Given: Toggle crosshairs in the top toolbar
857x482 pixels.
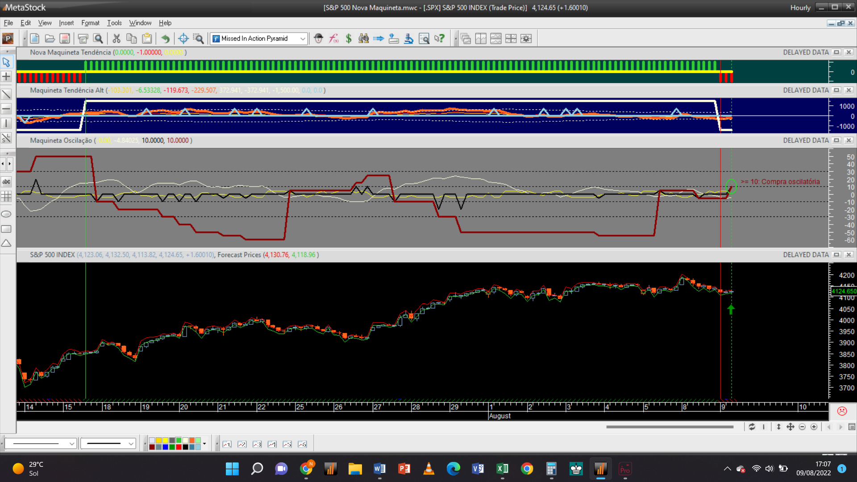Looking at the screenshot, I should (183, 38).
